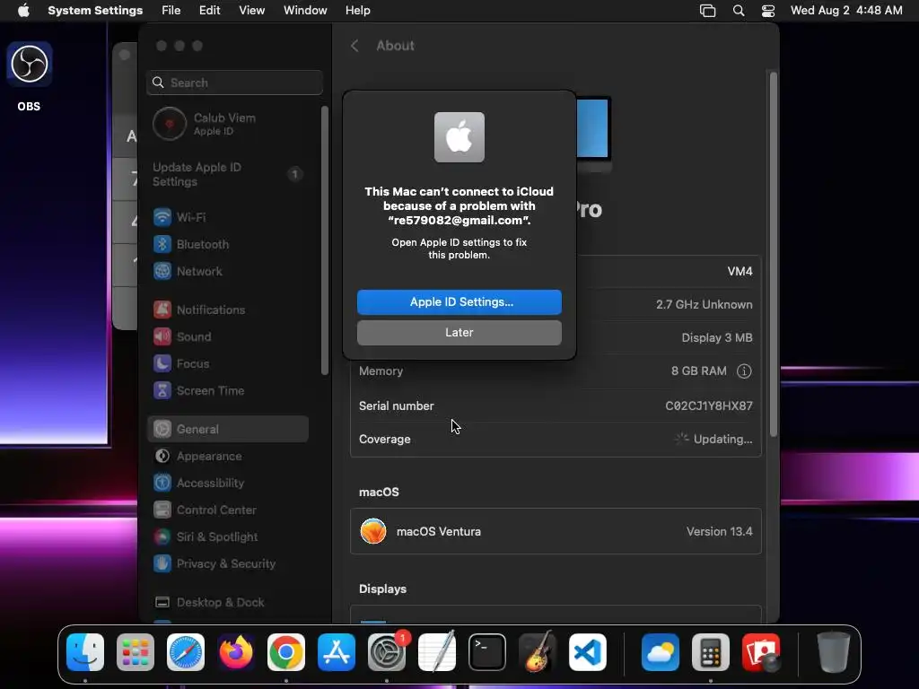The image size is (919, 689).
Task: Click System Settings icon in Dock
Action: 387,652
